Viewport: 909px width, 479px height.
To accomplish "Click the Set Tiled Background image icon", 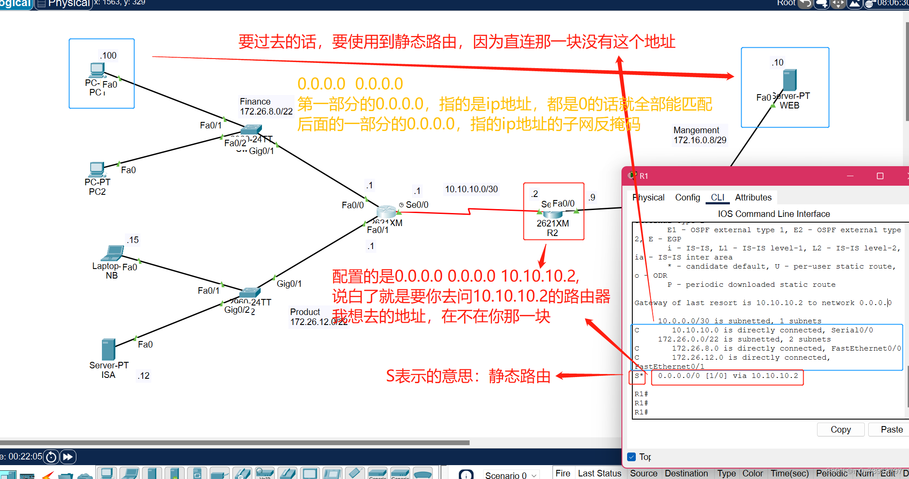I will point(854,4).
